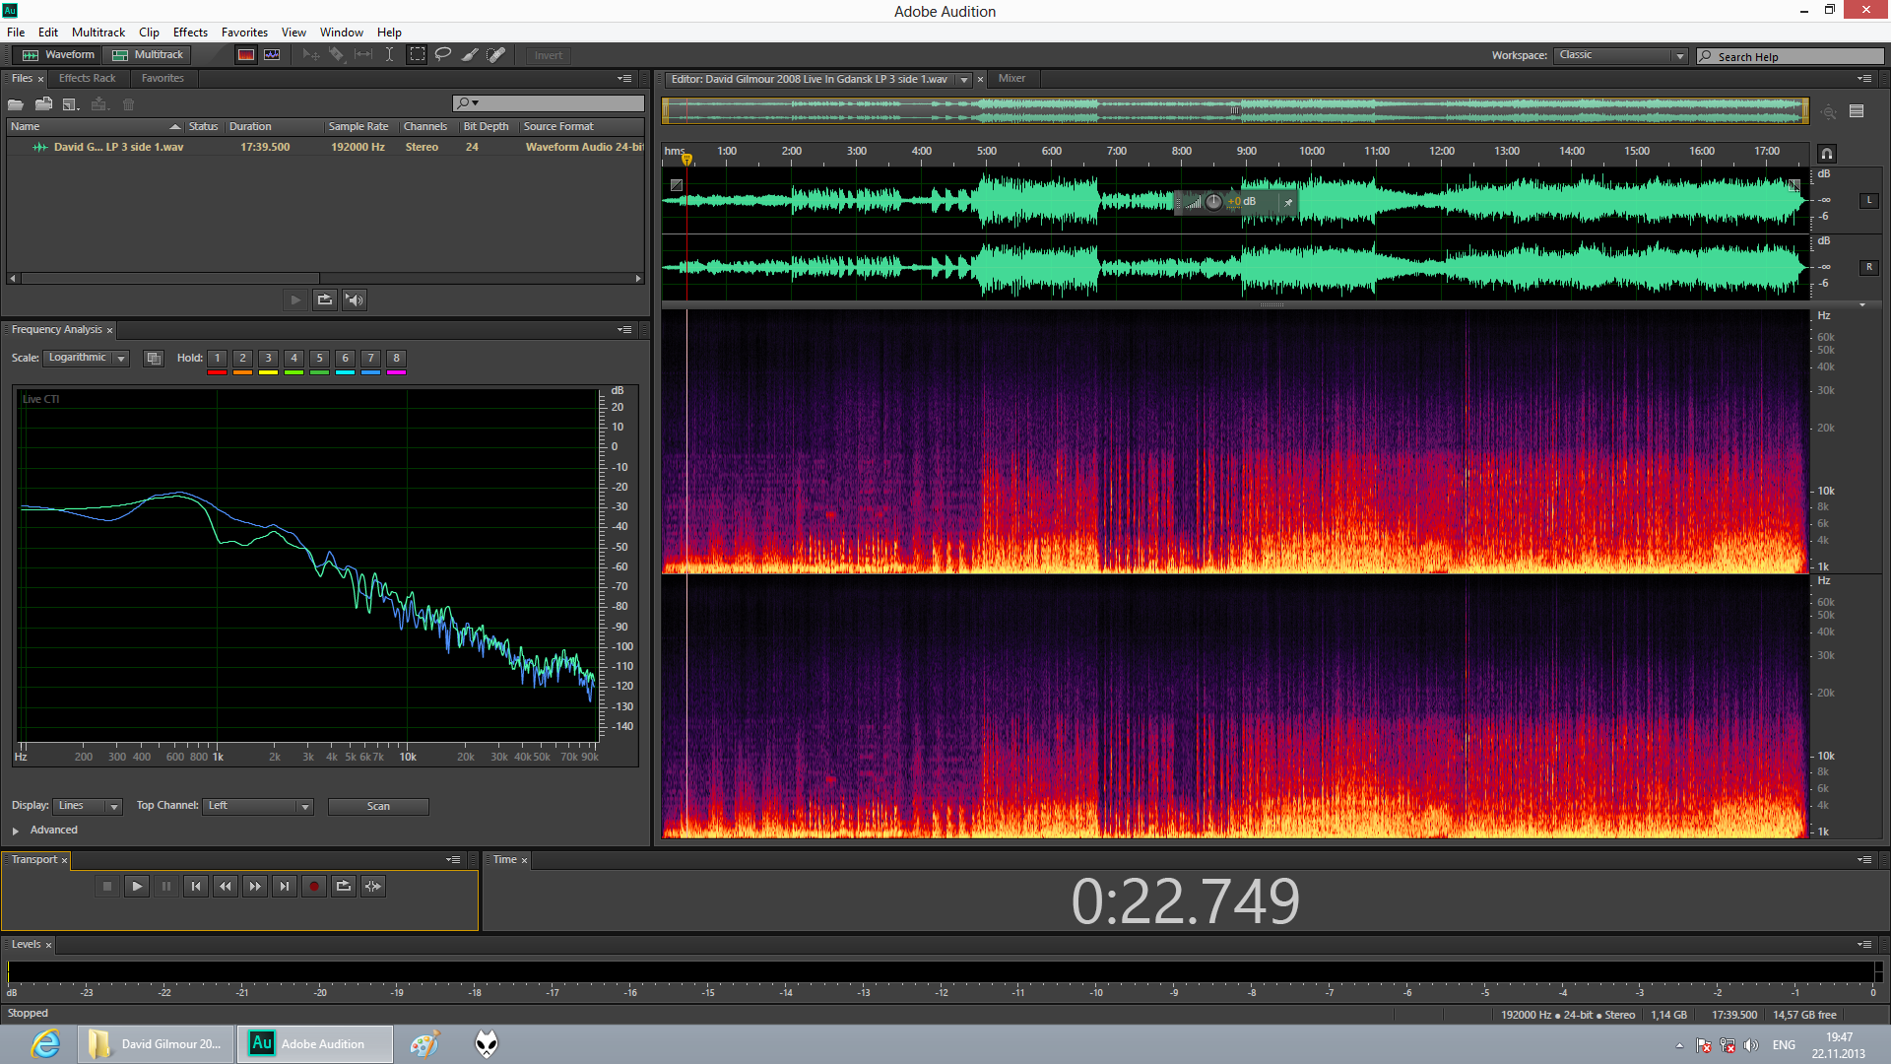Switch to Waveform editor view
The height and width of the screenshot is (1064, 1891).
click(59, 55)
